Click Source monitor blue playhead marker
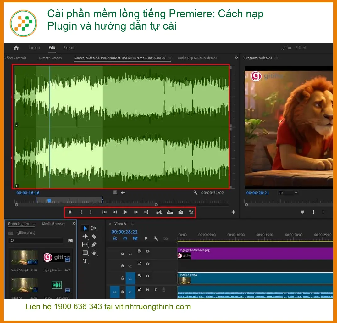The image size is (337, 323). pyautogui.click(x=49, y=200)
